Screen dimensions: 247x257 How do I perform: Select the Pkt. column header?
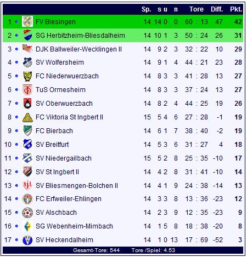pyautogui.click(x=236, y=9)
